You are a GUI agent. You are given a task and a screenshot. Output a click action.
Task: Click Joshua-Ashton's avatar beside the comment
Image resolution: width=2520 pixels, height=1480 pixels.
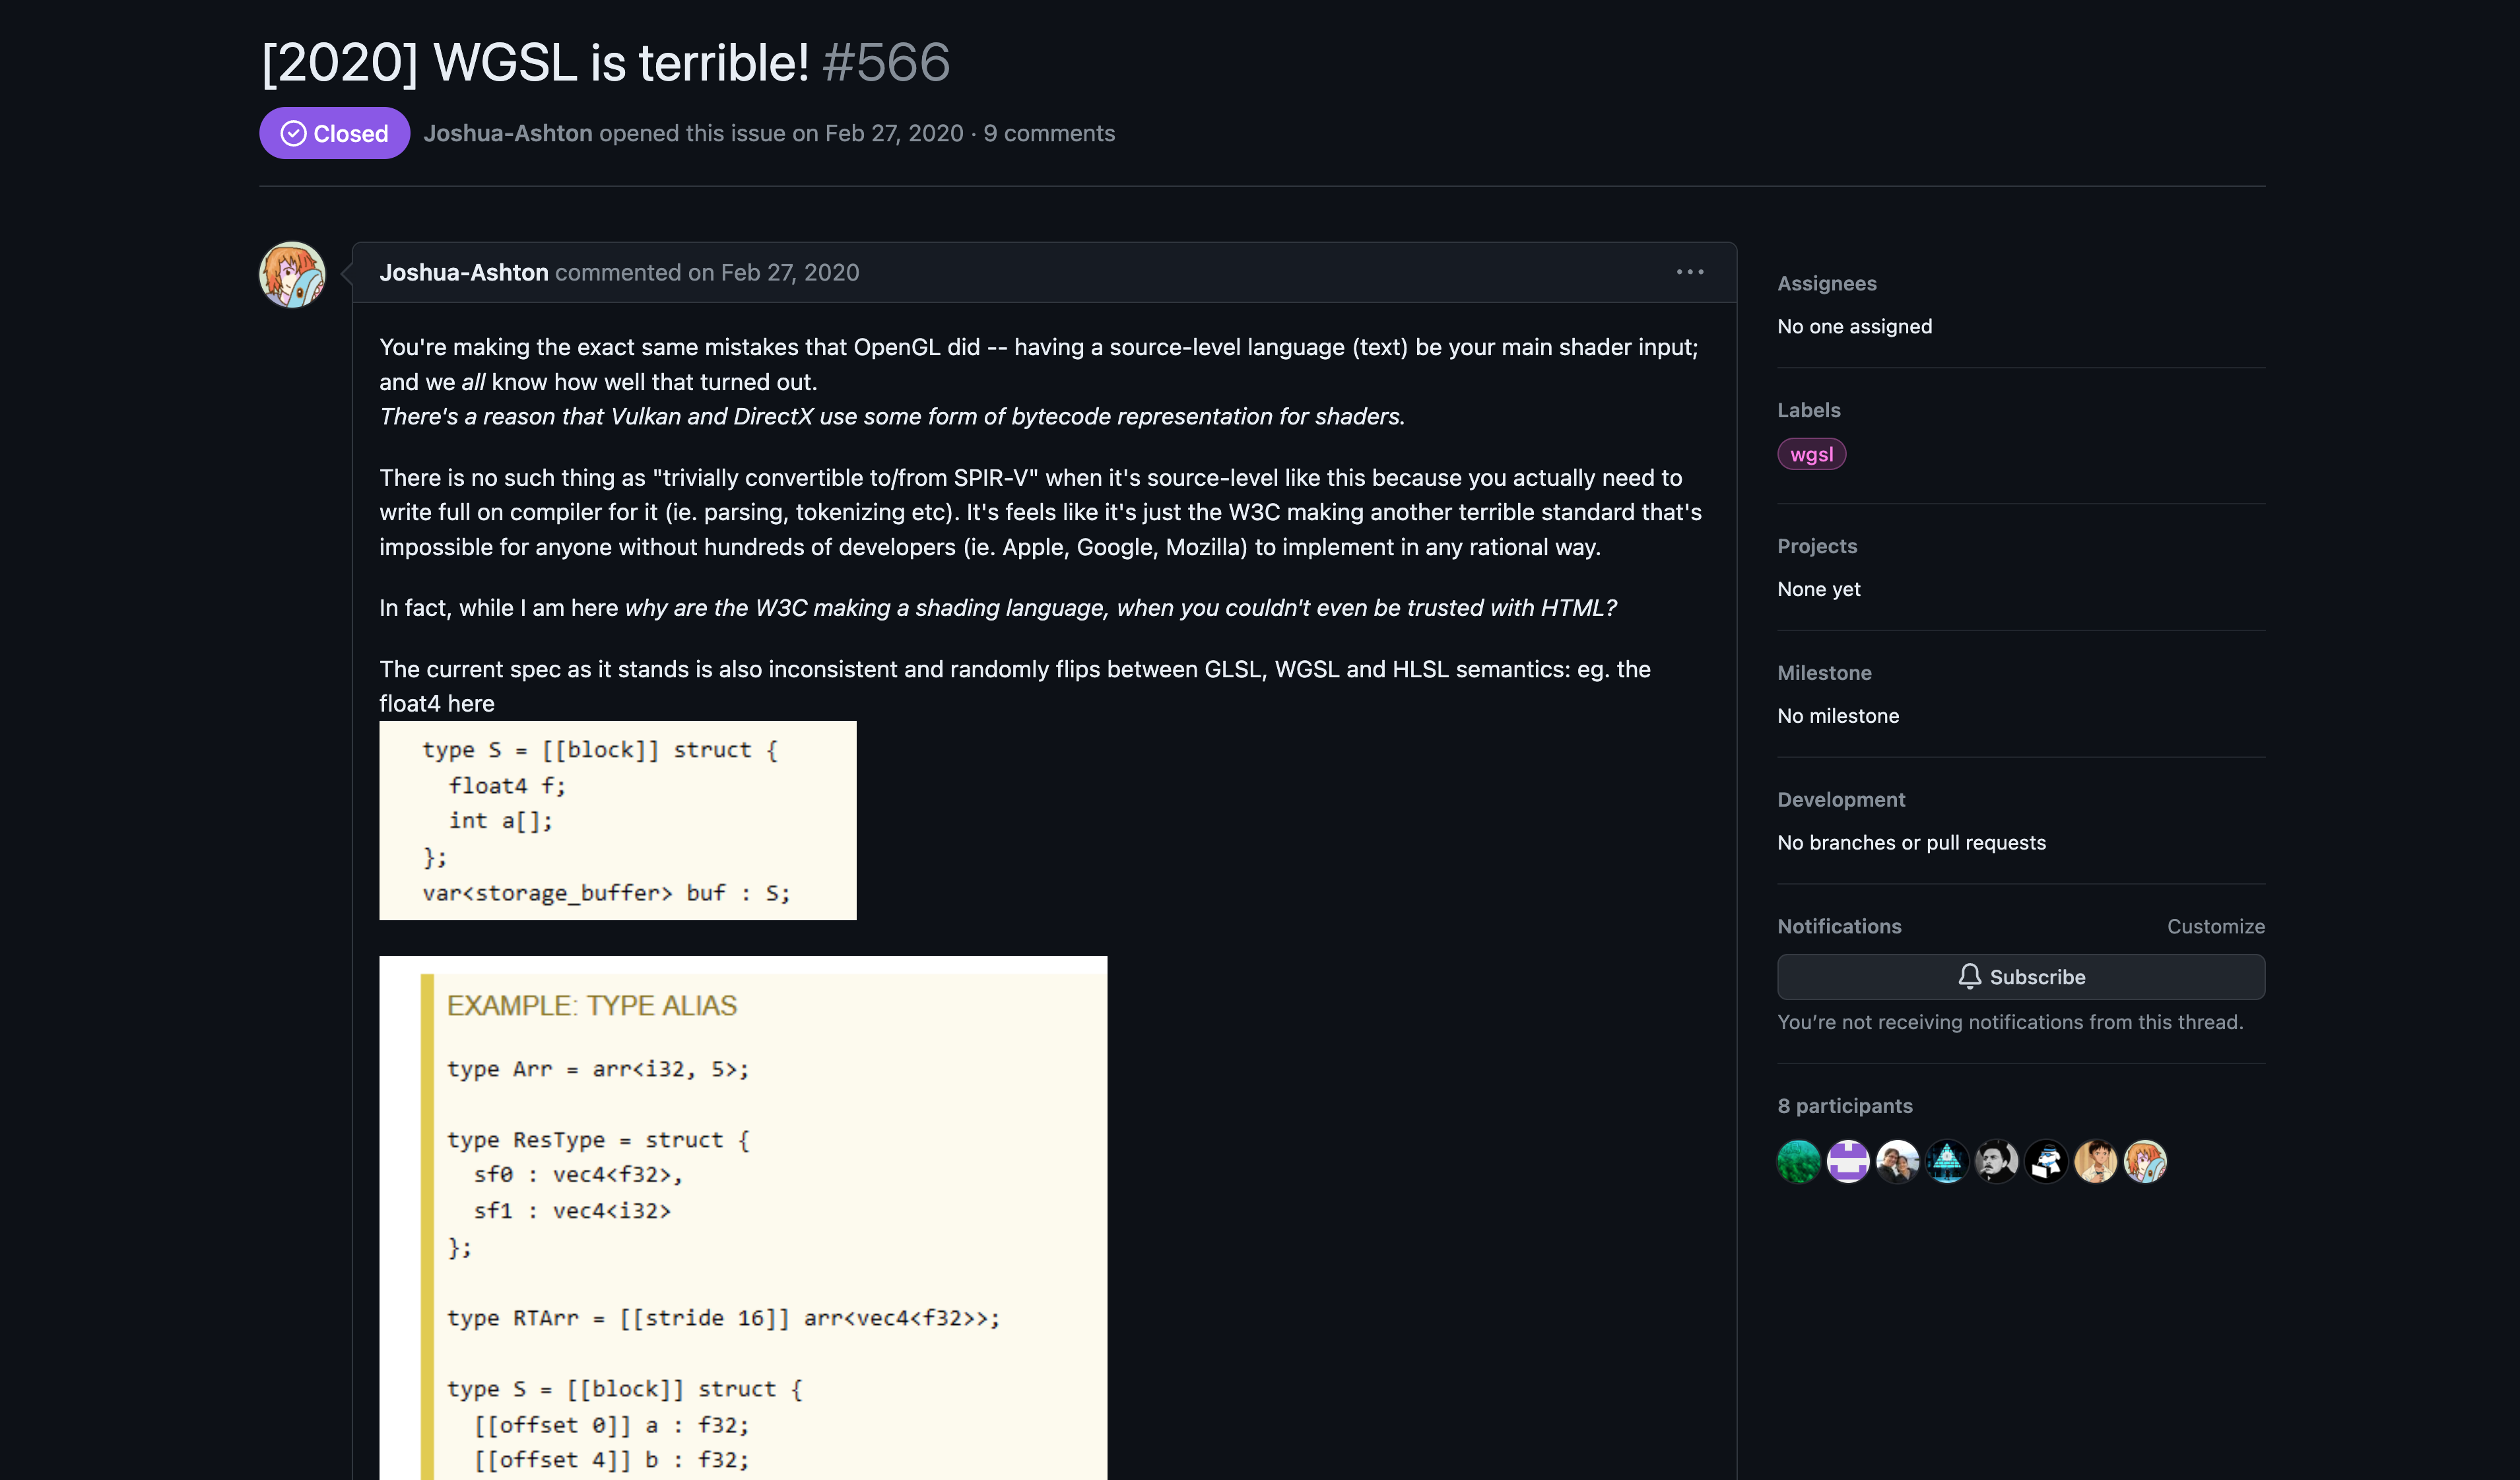[292, 274]
